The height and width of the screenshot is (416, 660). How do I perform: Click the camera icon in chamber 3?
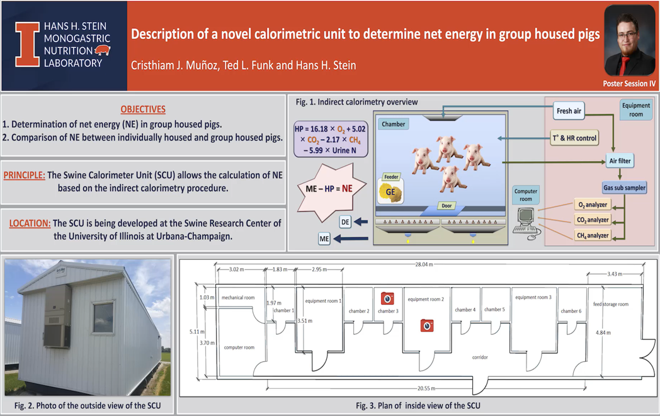pos(387,298)
